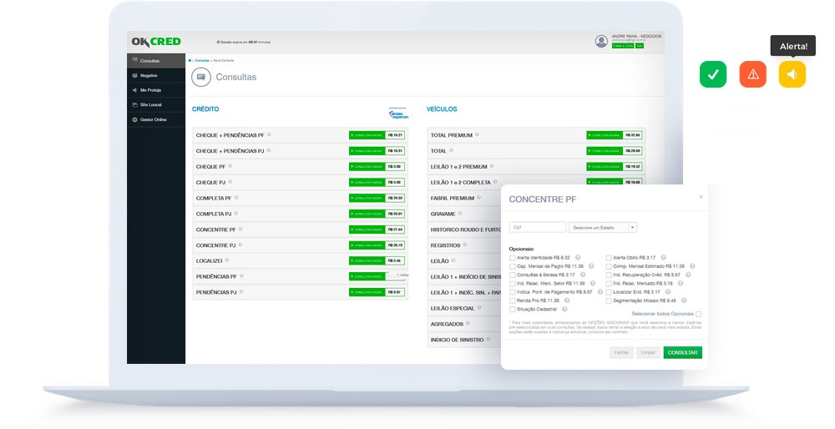Open the Selecione um Estado dropdown

pos(603,227)
